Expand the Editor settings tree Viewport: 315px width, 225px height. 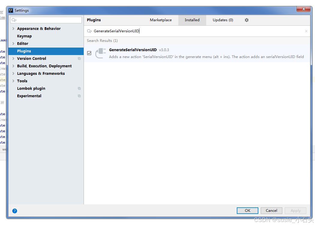click(x=13, y=43)
